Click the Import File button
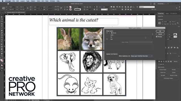The height and width of the screenshot is (101, 181). tap(163, 72)
